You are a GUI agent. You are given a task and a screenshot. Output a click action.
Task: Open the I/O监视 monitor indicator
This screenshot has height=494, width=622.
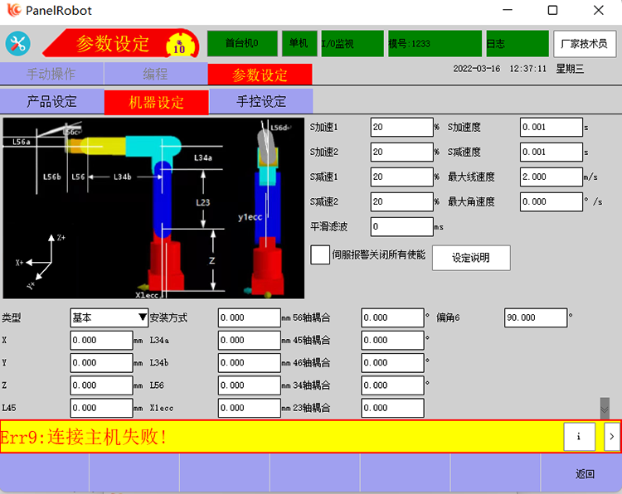[350, 43]
